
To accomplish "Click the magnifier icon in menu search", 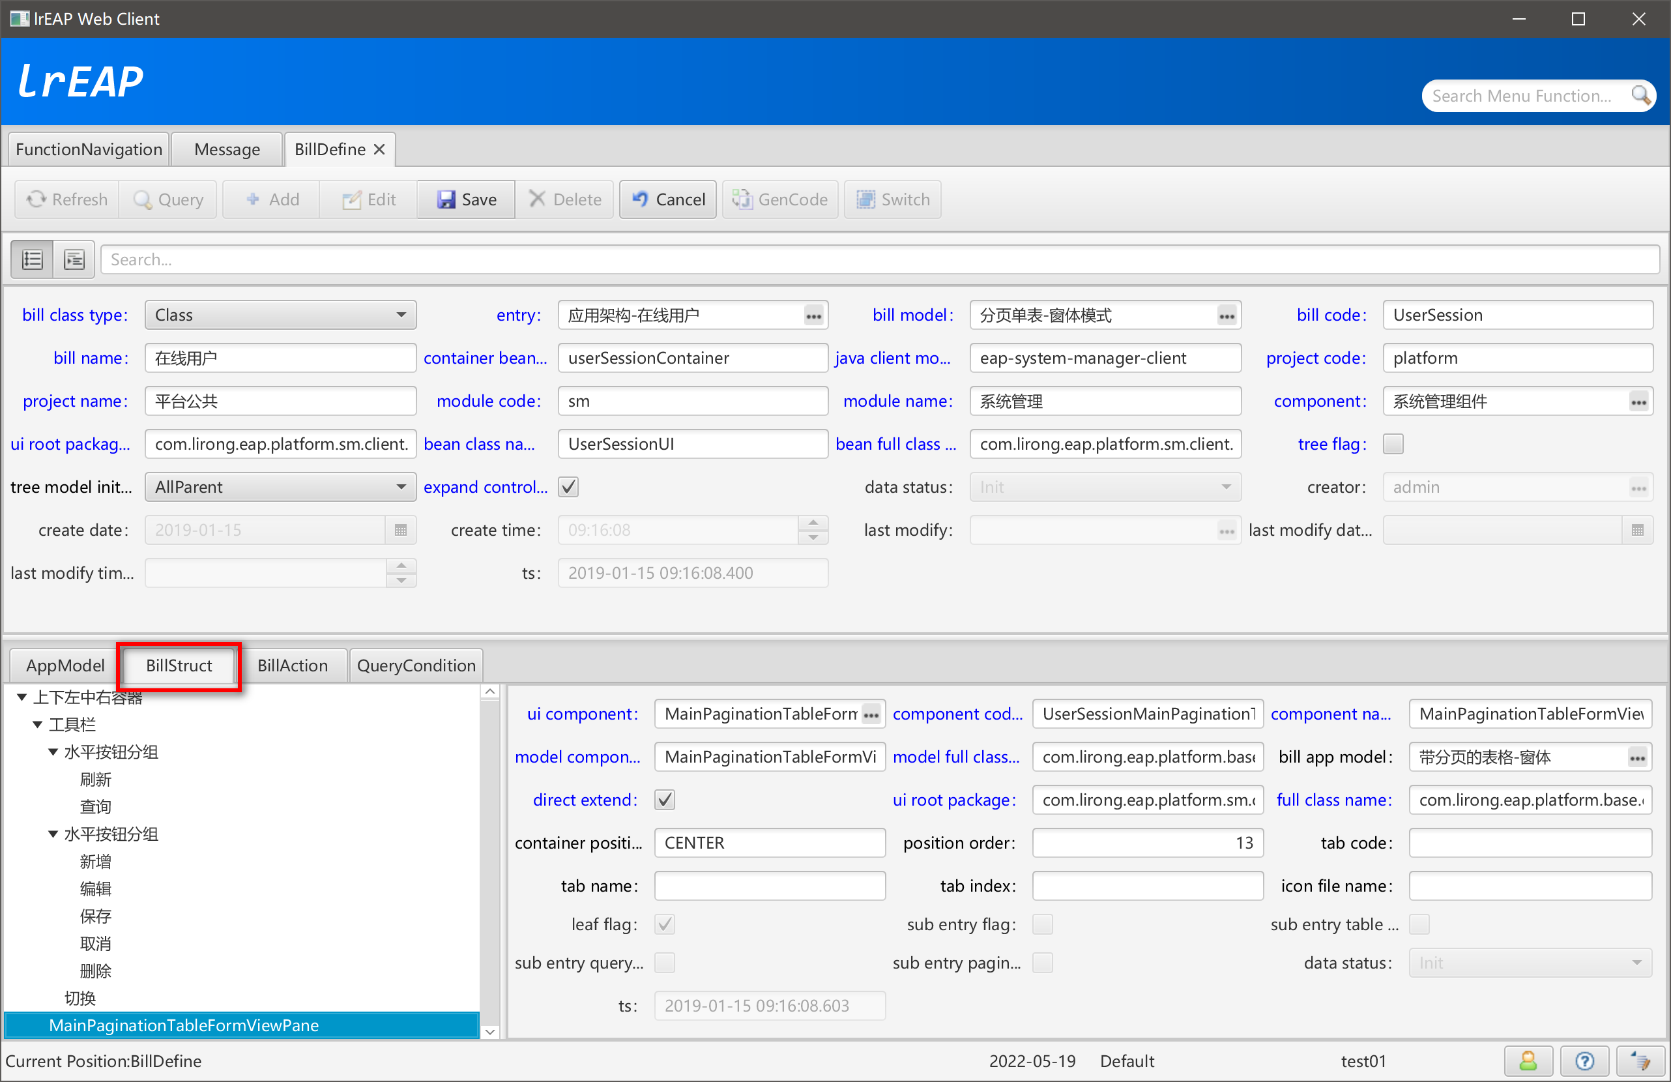I will pyautogui.click(x=1640, y=95).
